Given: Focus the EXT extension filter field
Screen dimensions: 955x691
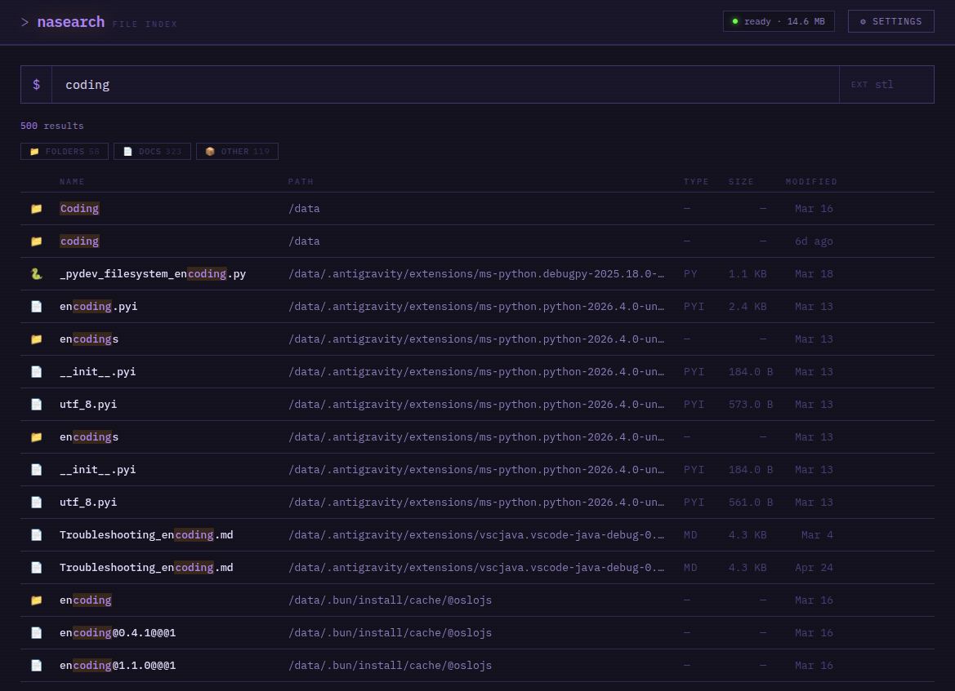Looking at the screenshot, I should [x=886, y=85].
